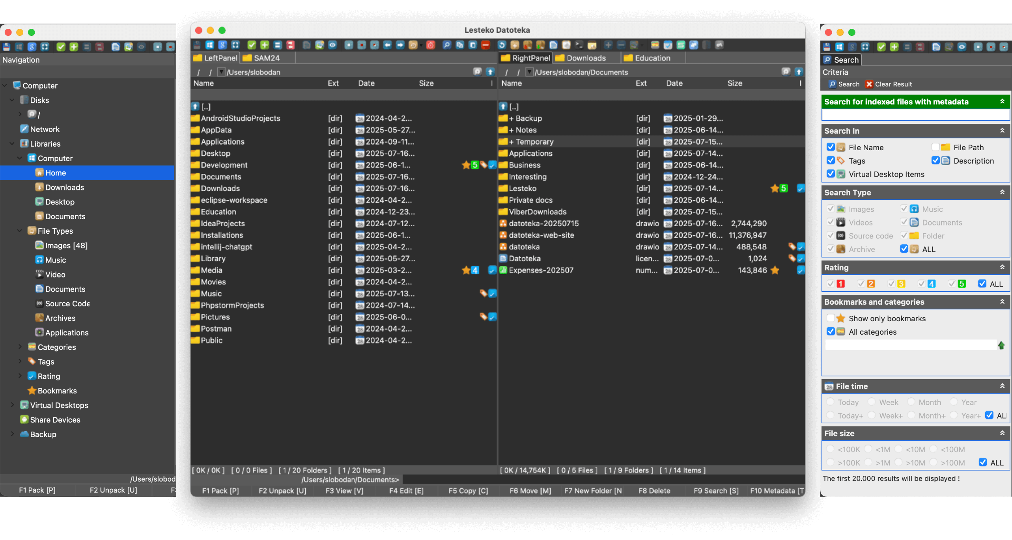Click the metadata search input field

(915, 115)
